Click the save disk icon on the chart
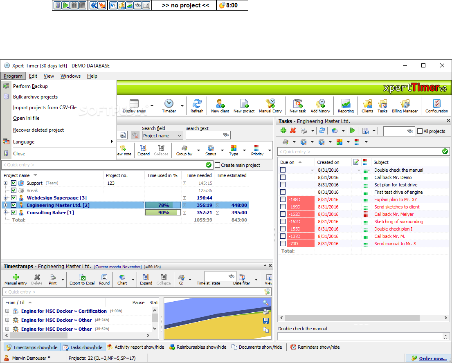Screen dimensions: 452x363 coord(266,321)
